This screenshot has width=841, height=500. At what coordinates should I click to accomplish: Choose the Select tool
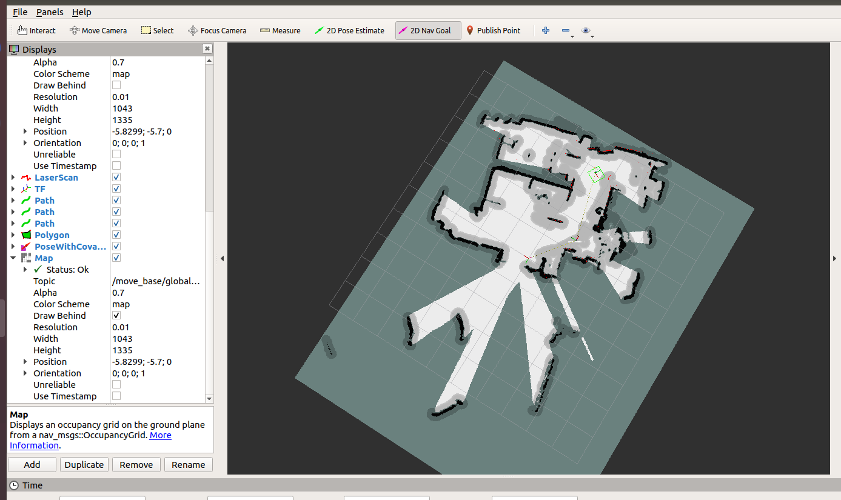[157, 30]
